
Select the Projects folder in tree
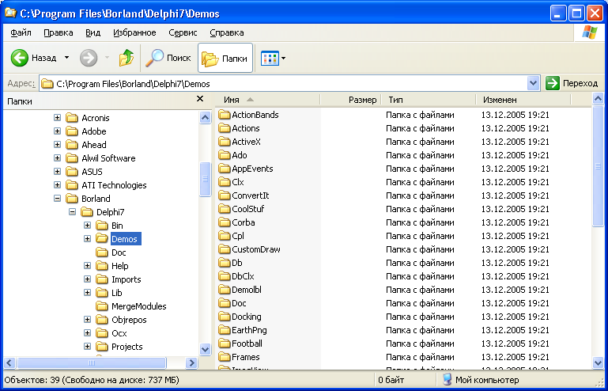[x=127, y=347]
